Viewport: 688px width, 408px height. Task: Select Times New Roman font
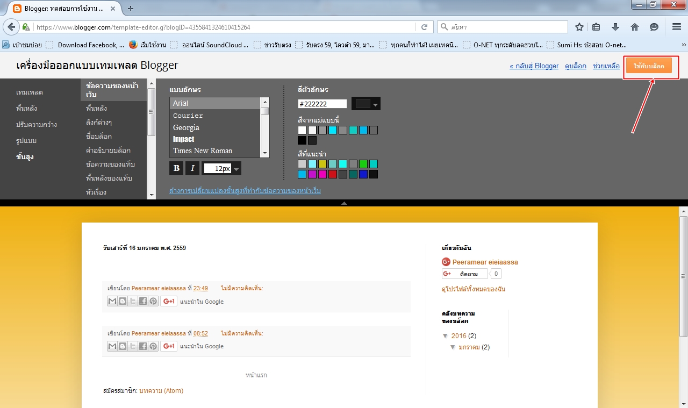pyautogui.click(x=215, y=151)
